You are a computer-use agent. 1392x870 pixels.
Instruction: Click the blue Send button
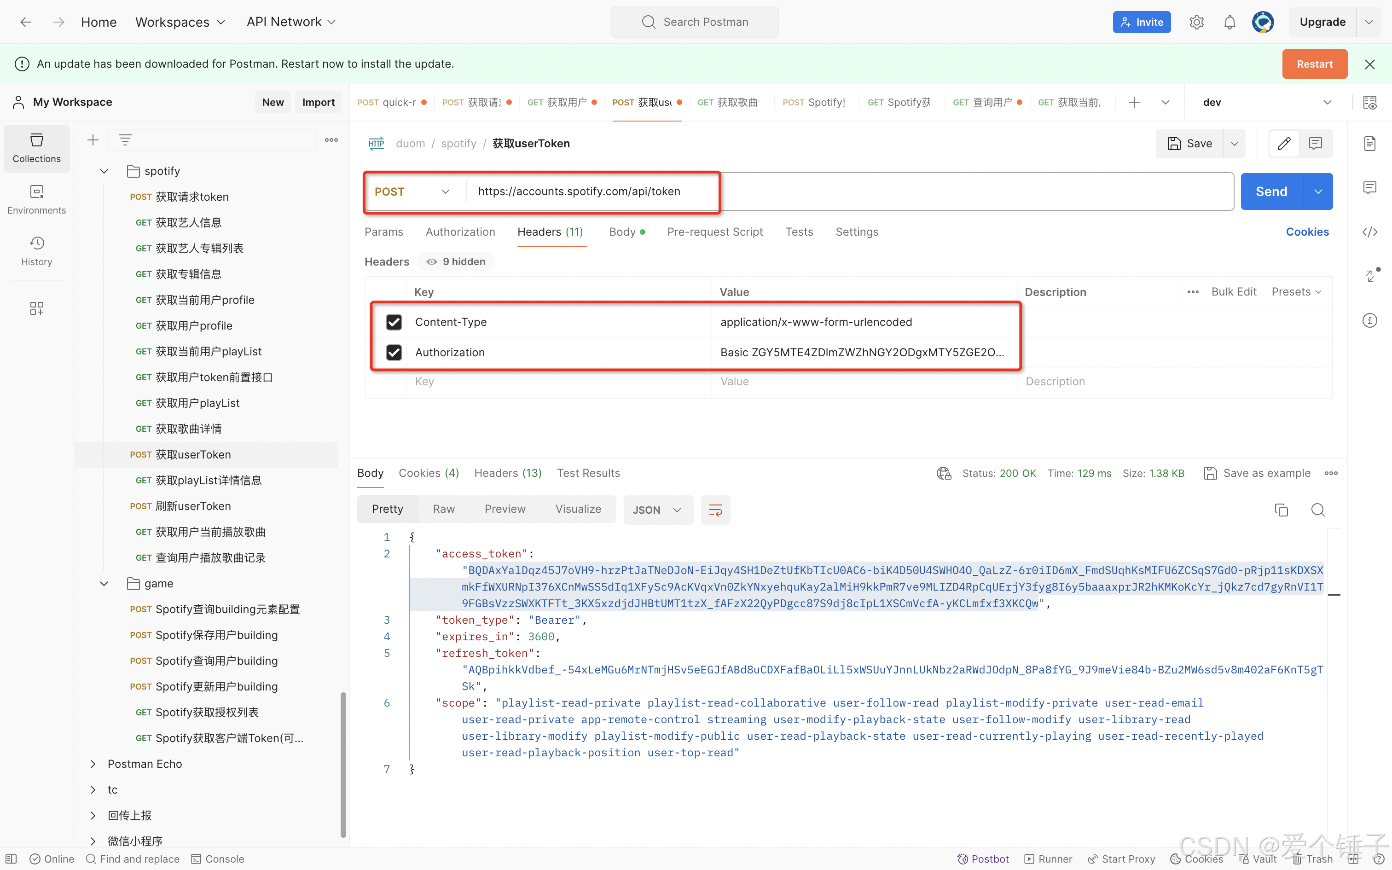(1271, 191)
